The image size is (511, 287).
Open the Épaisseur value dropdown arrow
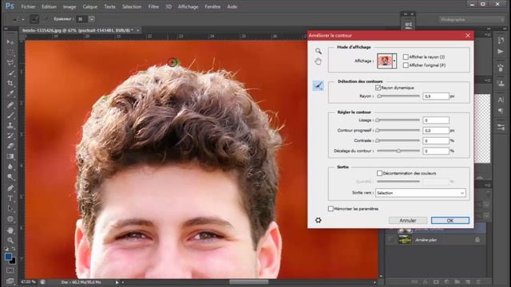[92, 19]
